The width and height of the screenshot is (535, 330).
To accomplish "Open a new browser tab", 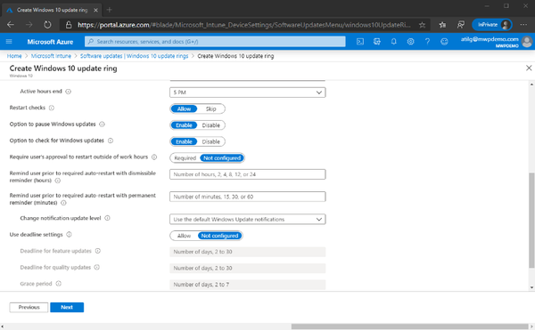I will coord(109,10).
